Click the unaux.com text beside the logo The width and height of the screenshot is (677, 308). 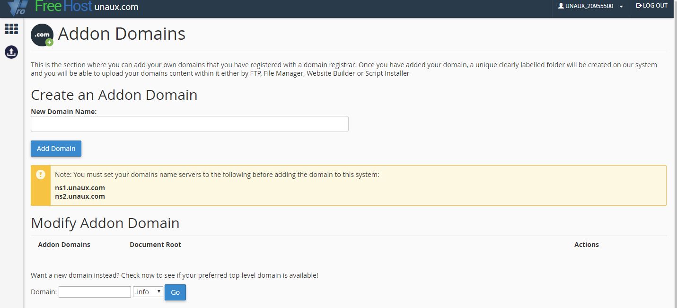coord(116,7)
